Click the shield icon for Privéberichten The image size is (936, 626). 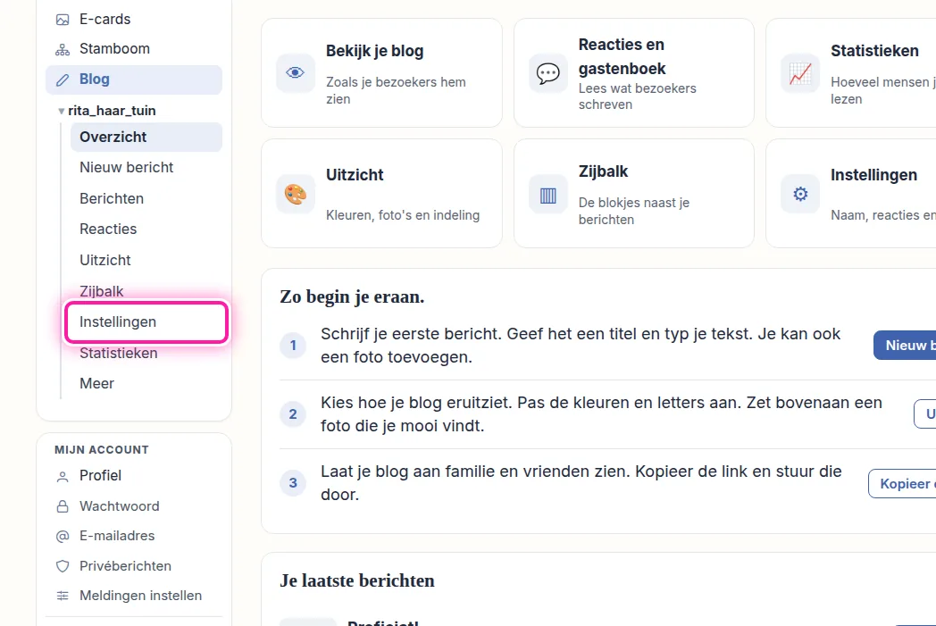[63, 566]
